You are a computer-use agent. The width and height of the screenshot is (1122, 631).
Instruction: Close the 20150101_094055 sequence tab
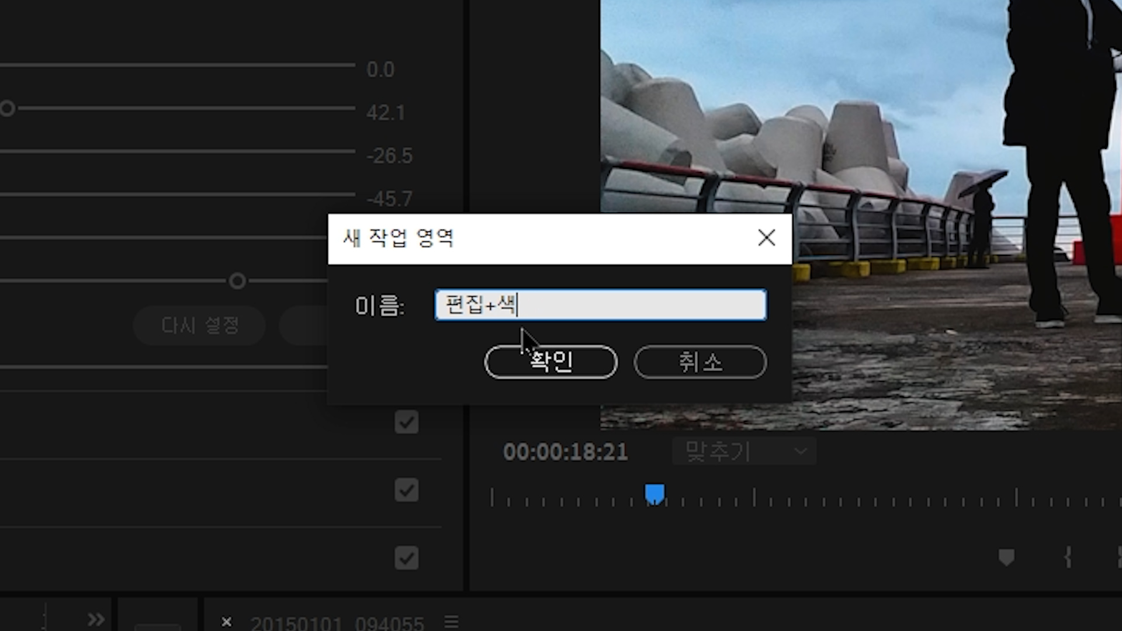point(227,622)
